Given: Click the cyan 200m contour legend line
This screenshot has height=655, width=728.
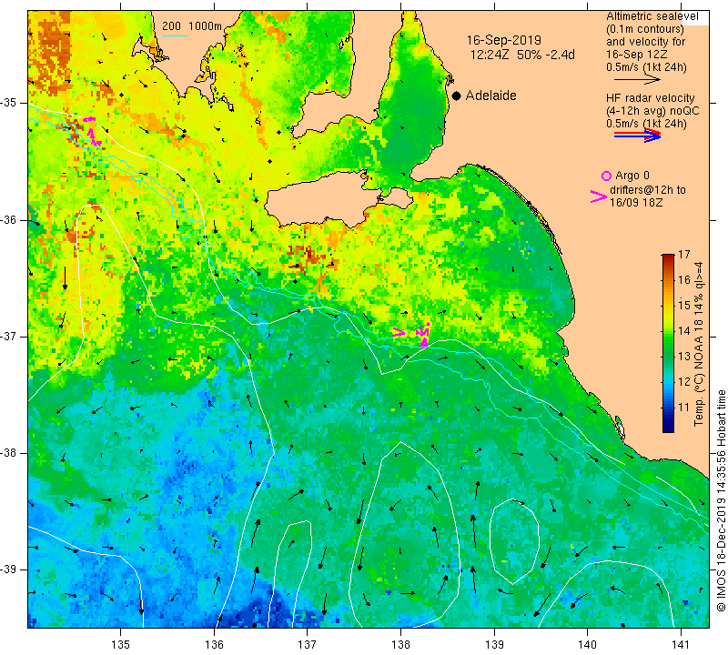Looking at the screenshot, I should coord(175,35).
